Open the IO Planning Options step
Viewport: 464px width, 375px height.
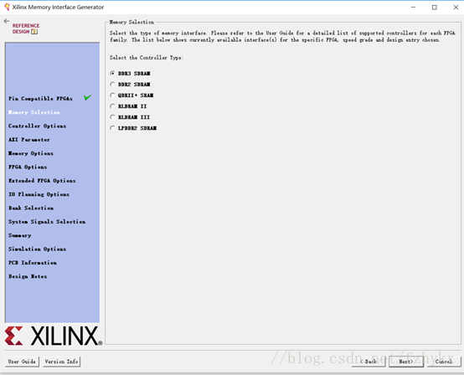[39, 194]
